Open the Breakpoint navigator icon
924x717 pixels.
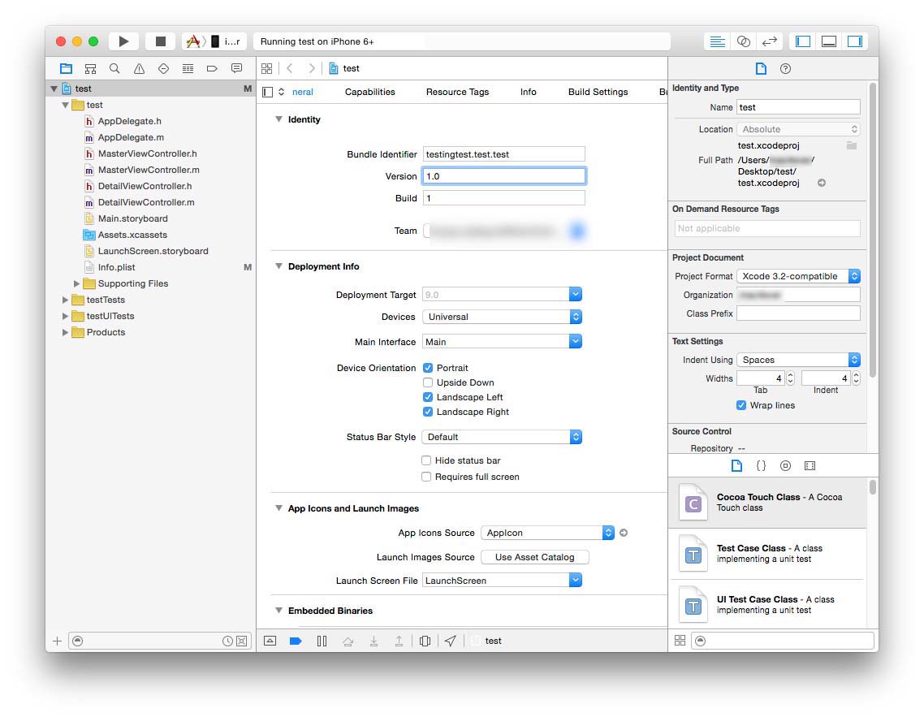coord(212,68)
